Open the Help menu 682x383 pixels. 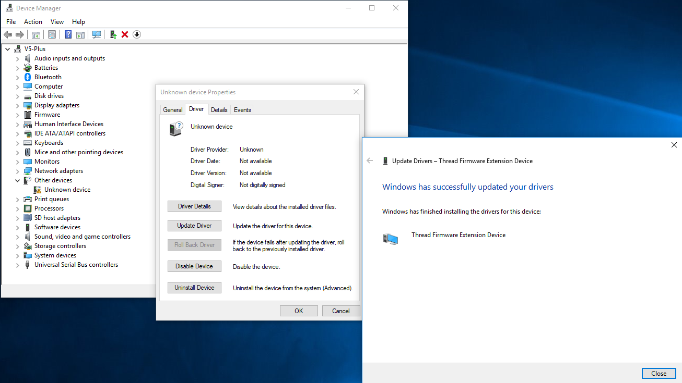[x=78, y=22]
